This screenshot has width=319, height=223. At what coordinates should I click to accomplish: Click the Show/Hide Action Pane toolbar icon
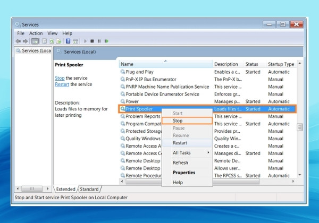75,41
